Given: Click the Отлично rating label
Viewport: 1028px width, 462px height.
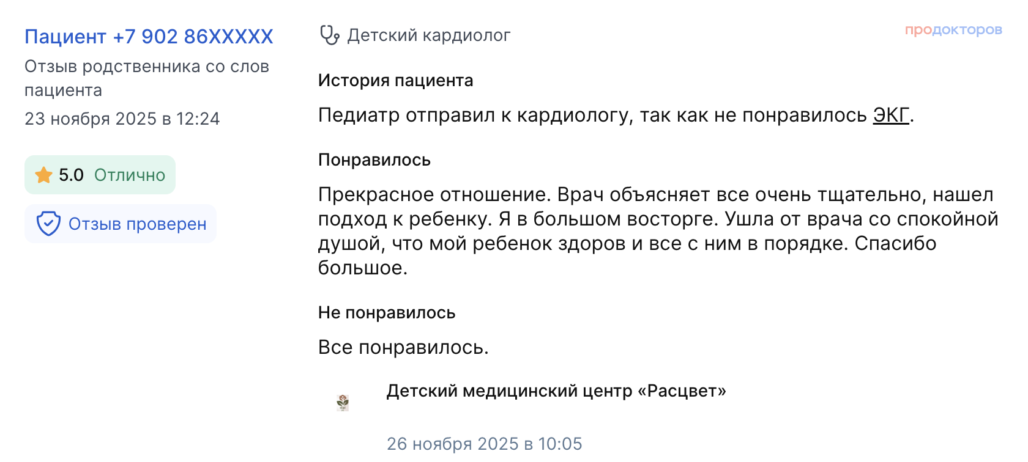Looking at the screenshot, I should click(x=130, y=175).
